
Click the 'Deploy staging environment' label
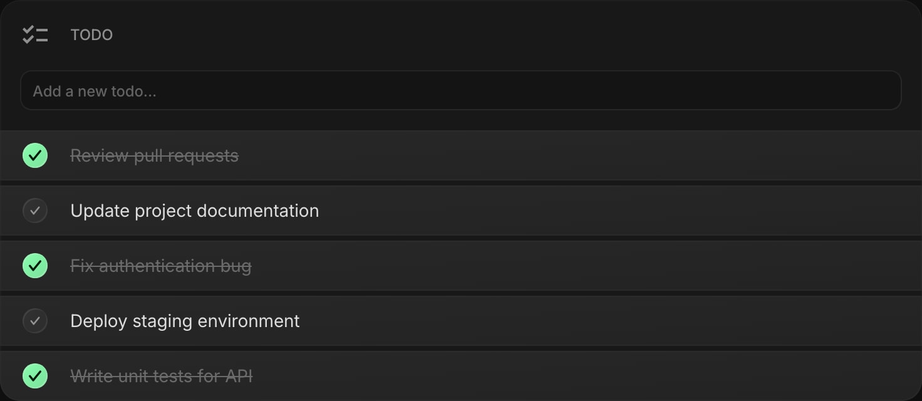click(185, 321)
